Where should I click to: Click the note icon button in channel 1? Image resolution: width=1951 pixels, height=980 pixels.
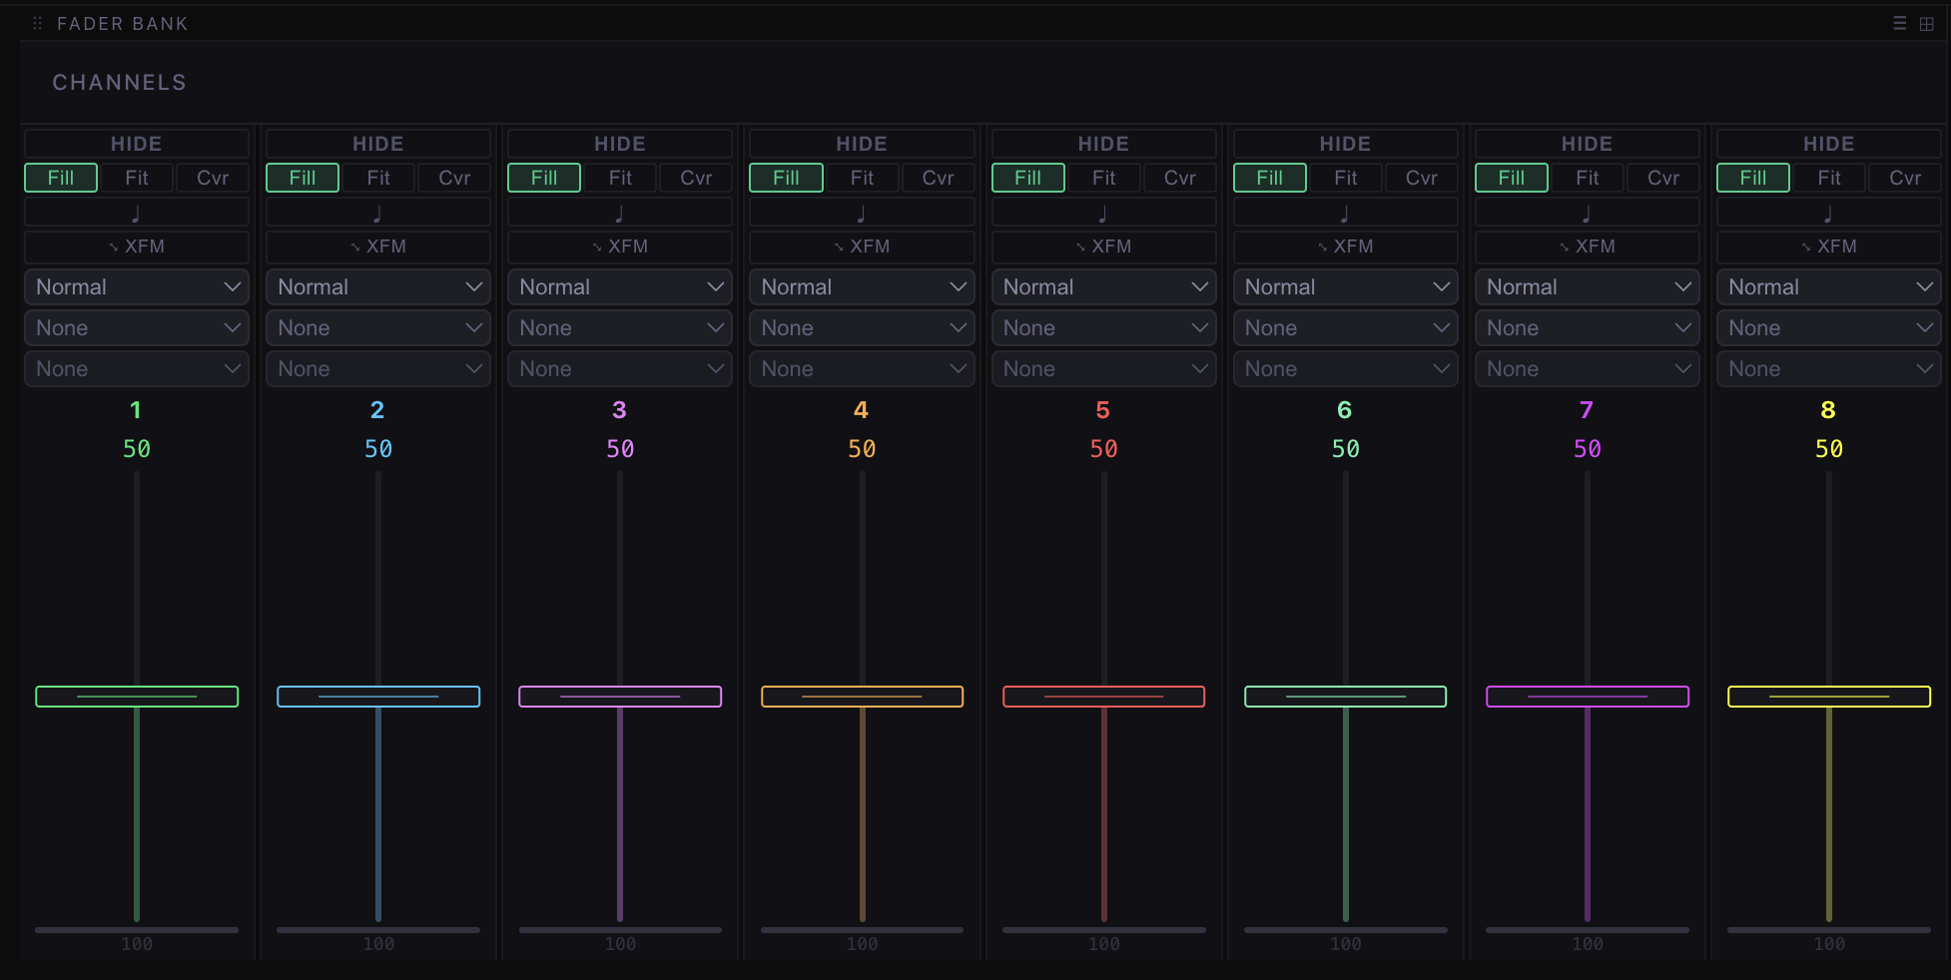click(x=137, y=213)
